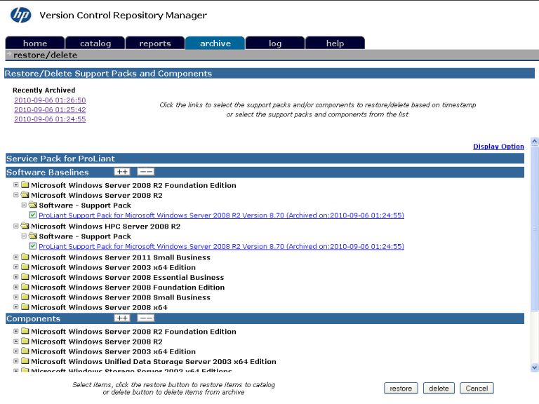Click 'Microsoft Windows Unified Data Storage Server 2003 x64 Edition' label
This screenshot has width=539, height=404.
click(x=154, y=361)
